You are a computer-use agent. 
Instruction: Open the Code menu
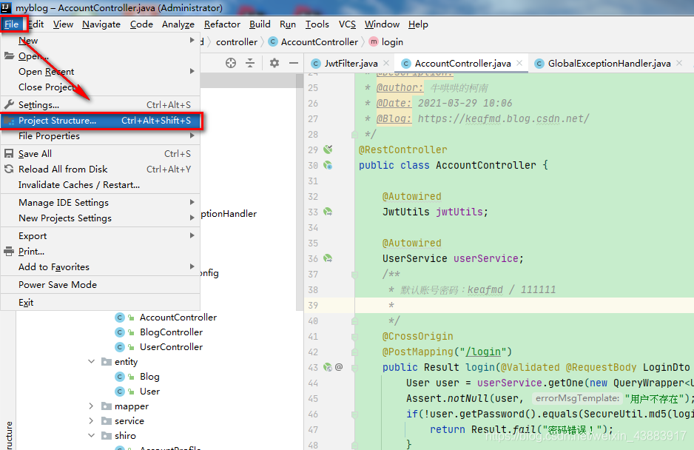click(x=141, y=24)
